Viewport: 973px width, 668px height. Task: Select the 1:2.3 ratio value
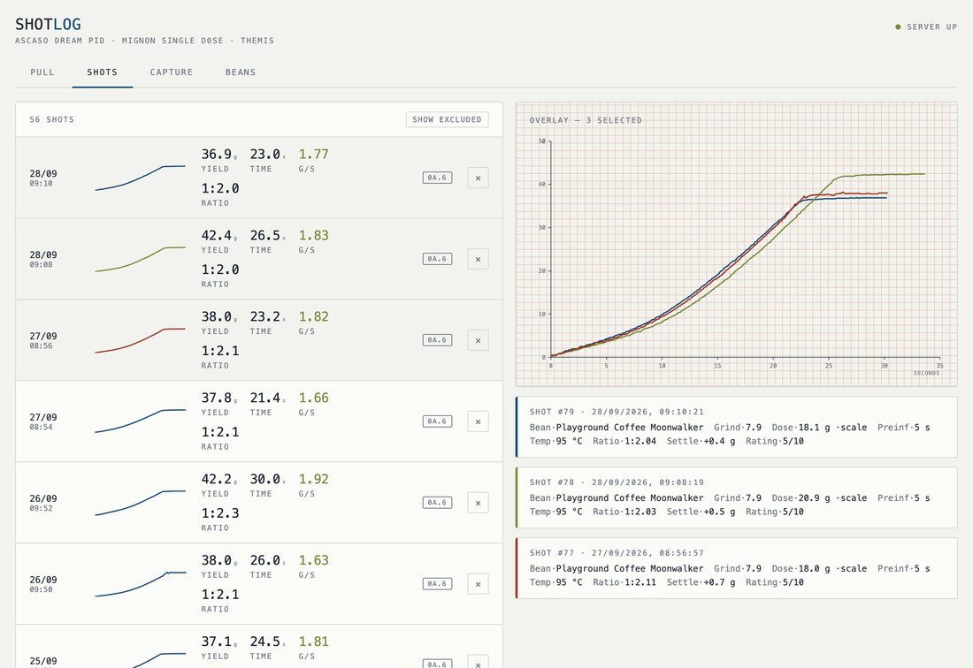[220, 513]
